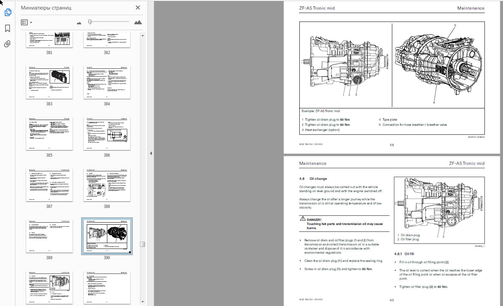
Task: Open the page thumbnails panel icon
Action: pyautogui.click(x=8, y=12)
